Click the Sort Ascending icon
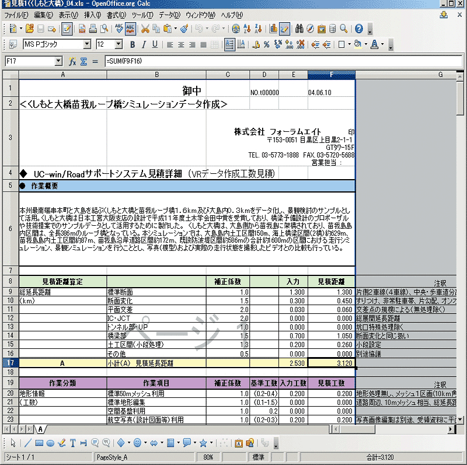The height and width of the screenshot is (465, 467). click(x=247, y=29)
